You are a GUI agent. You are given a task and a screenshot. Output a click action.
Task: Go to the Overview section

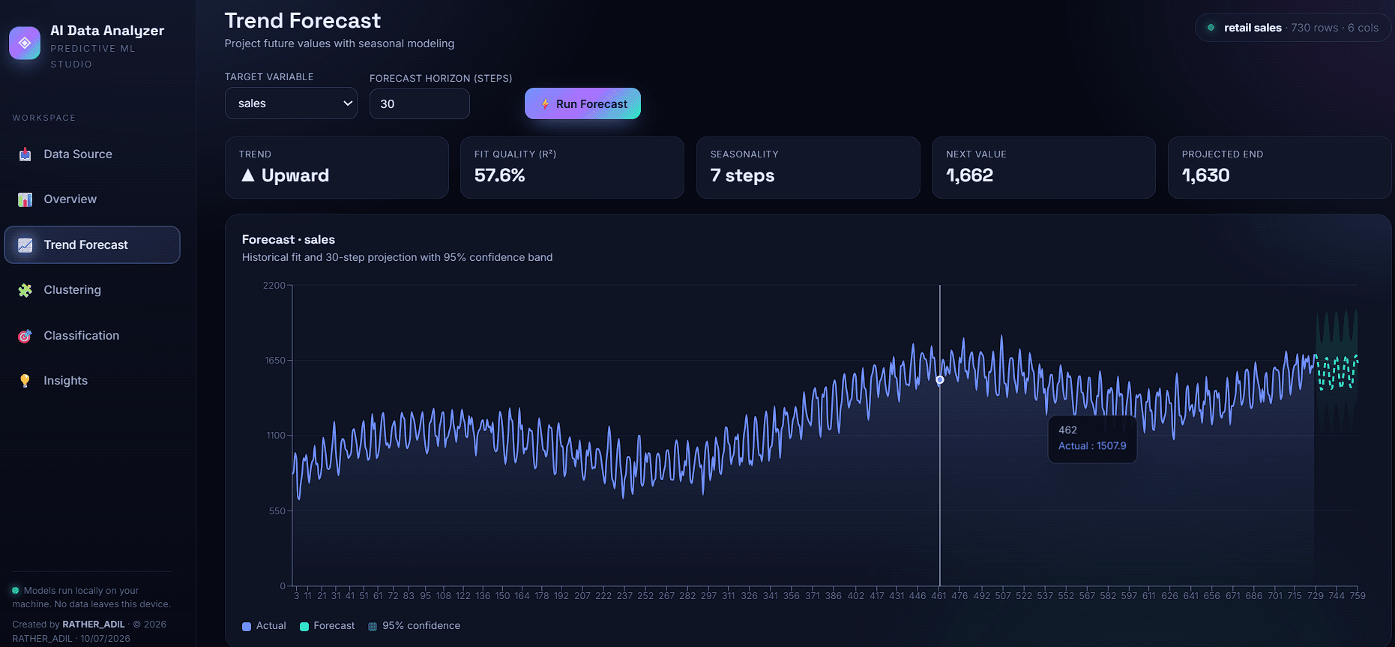92,199
